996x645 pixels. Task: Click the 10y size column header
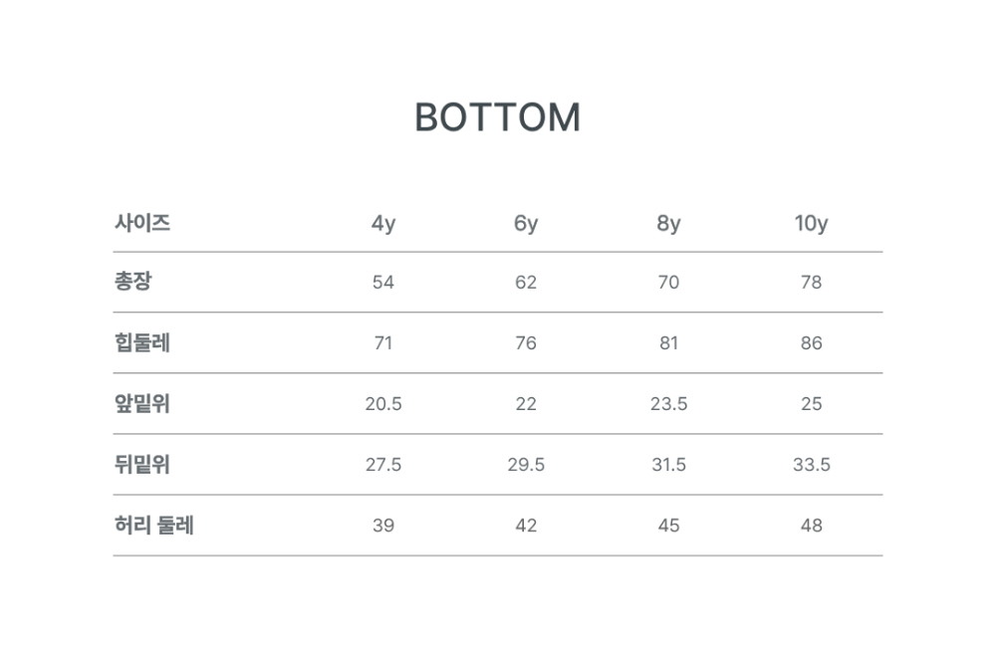(811, 224)
